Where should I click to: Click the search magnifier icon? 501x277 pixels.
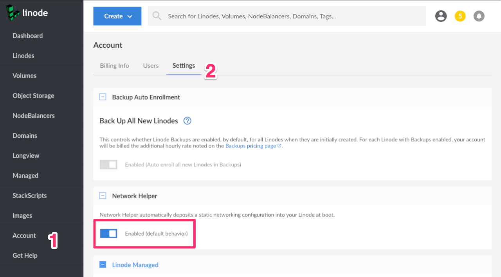coord(157,16)
